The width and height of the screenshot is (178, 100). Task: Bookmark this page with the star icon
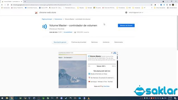click(x=151, y=5)
